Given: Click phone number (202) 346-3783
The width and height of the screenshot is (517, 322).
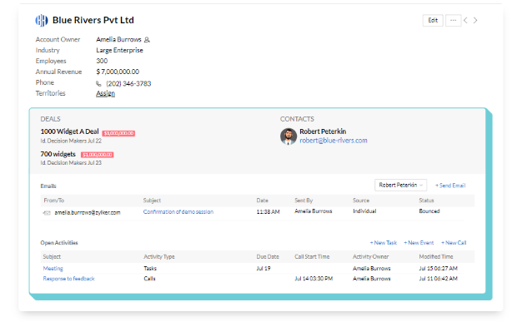Looking at the screenshot, I should tap(128, 83).
